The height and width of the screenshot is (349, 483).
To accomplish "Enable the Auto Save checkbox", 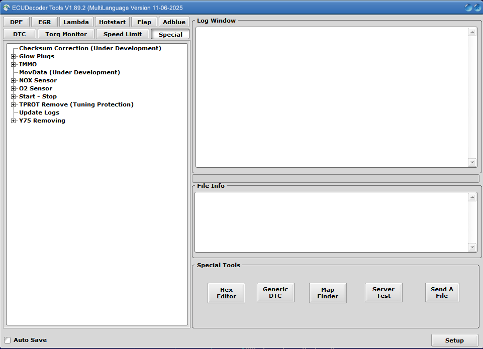I will point(7,340).
